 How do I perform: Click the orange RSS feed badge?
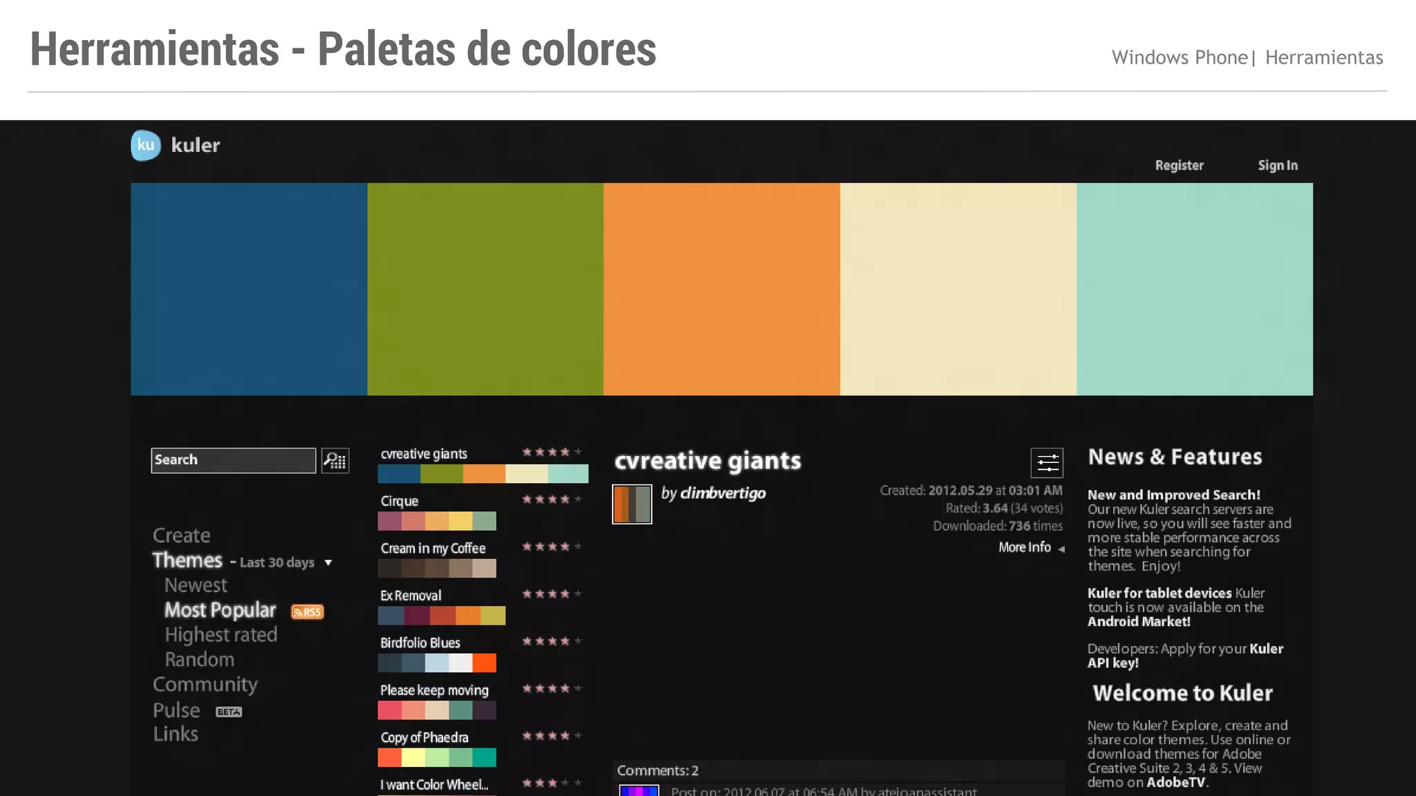point(308,612)
